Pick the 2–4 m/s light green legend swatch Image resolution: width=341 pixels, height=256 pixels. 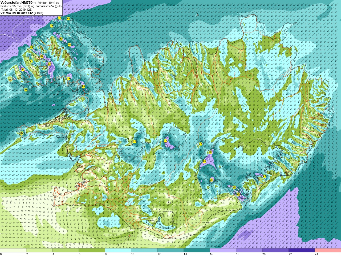(39, 250)
